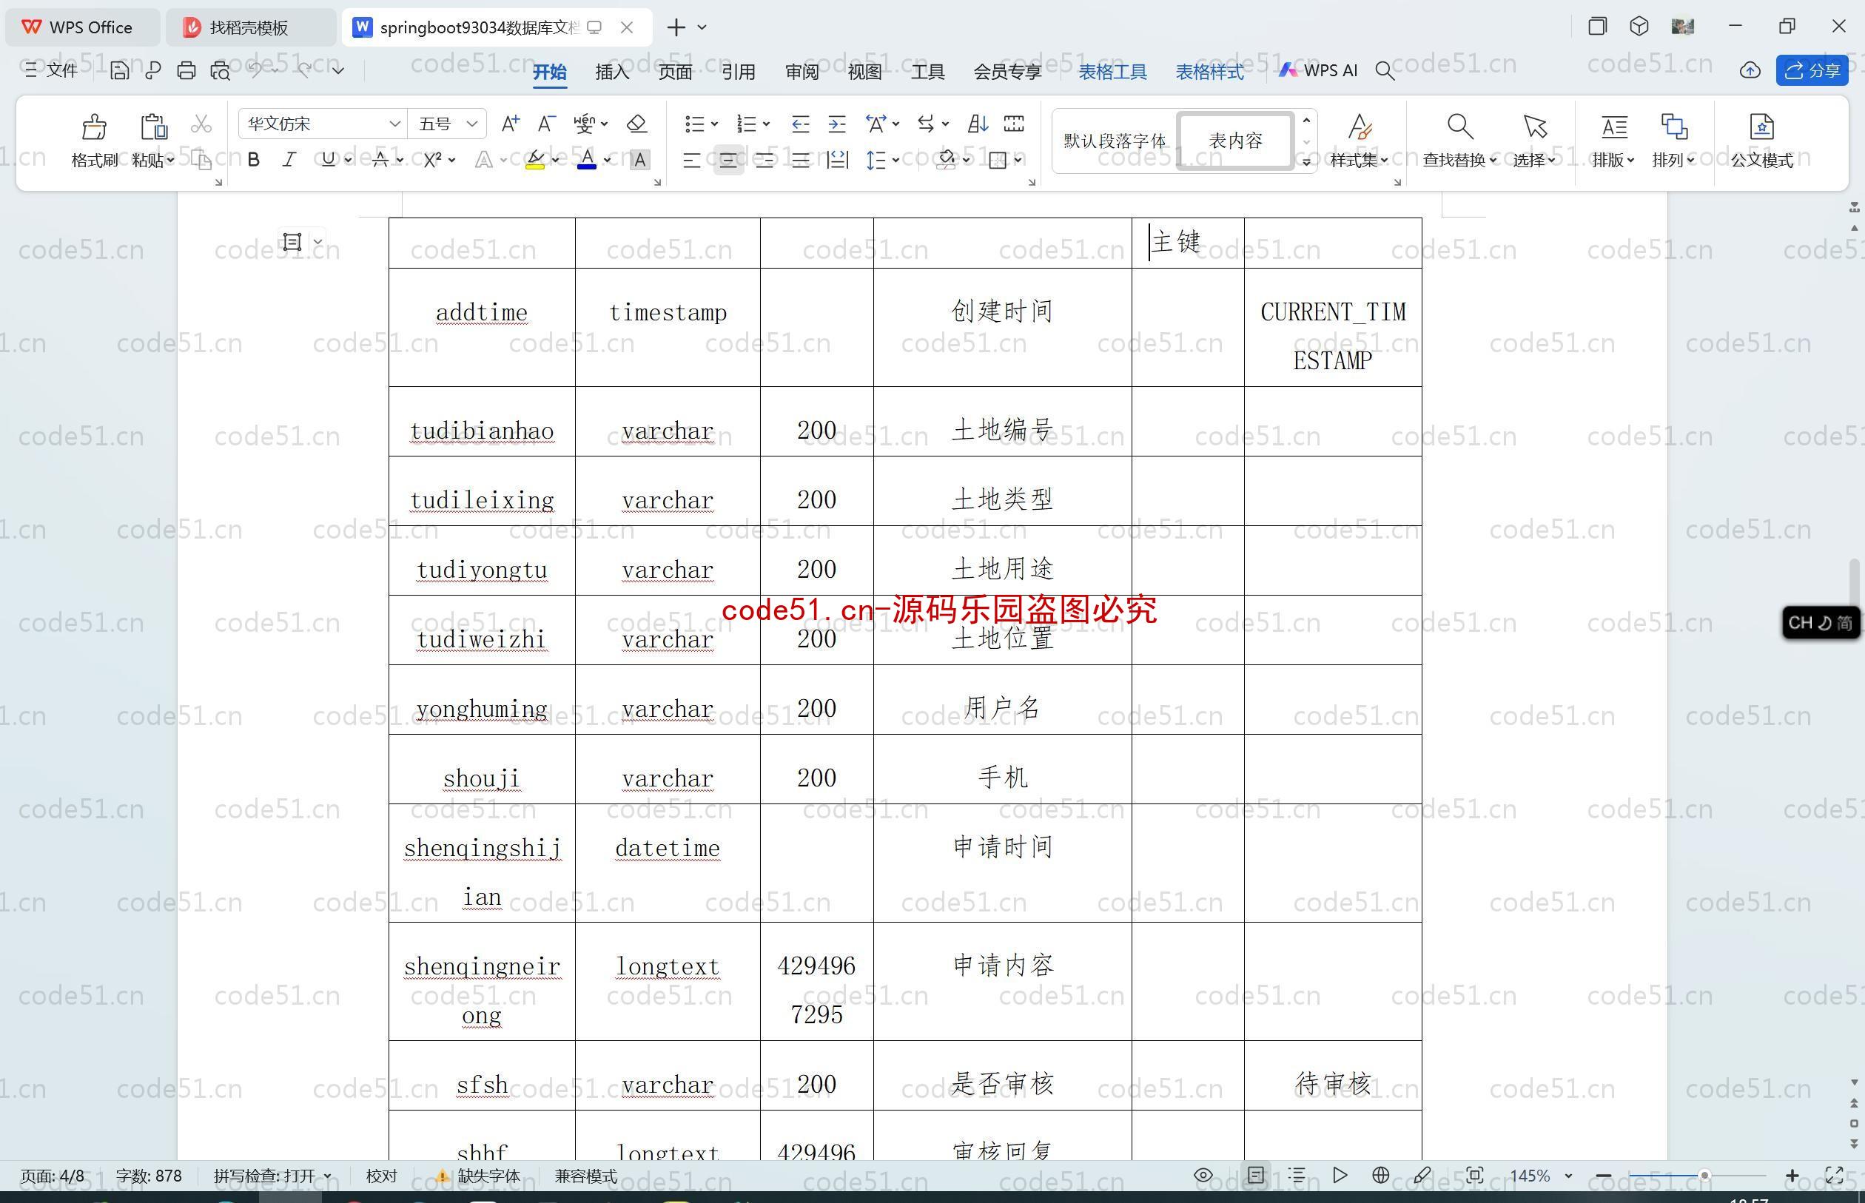
Task: Decrease font size with A- icon
Action: coord(546,124)
